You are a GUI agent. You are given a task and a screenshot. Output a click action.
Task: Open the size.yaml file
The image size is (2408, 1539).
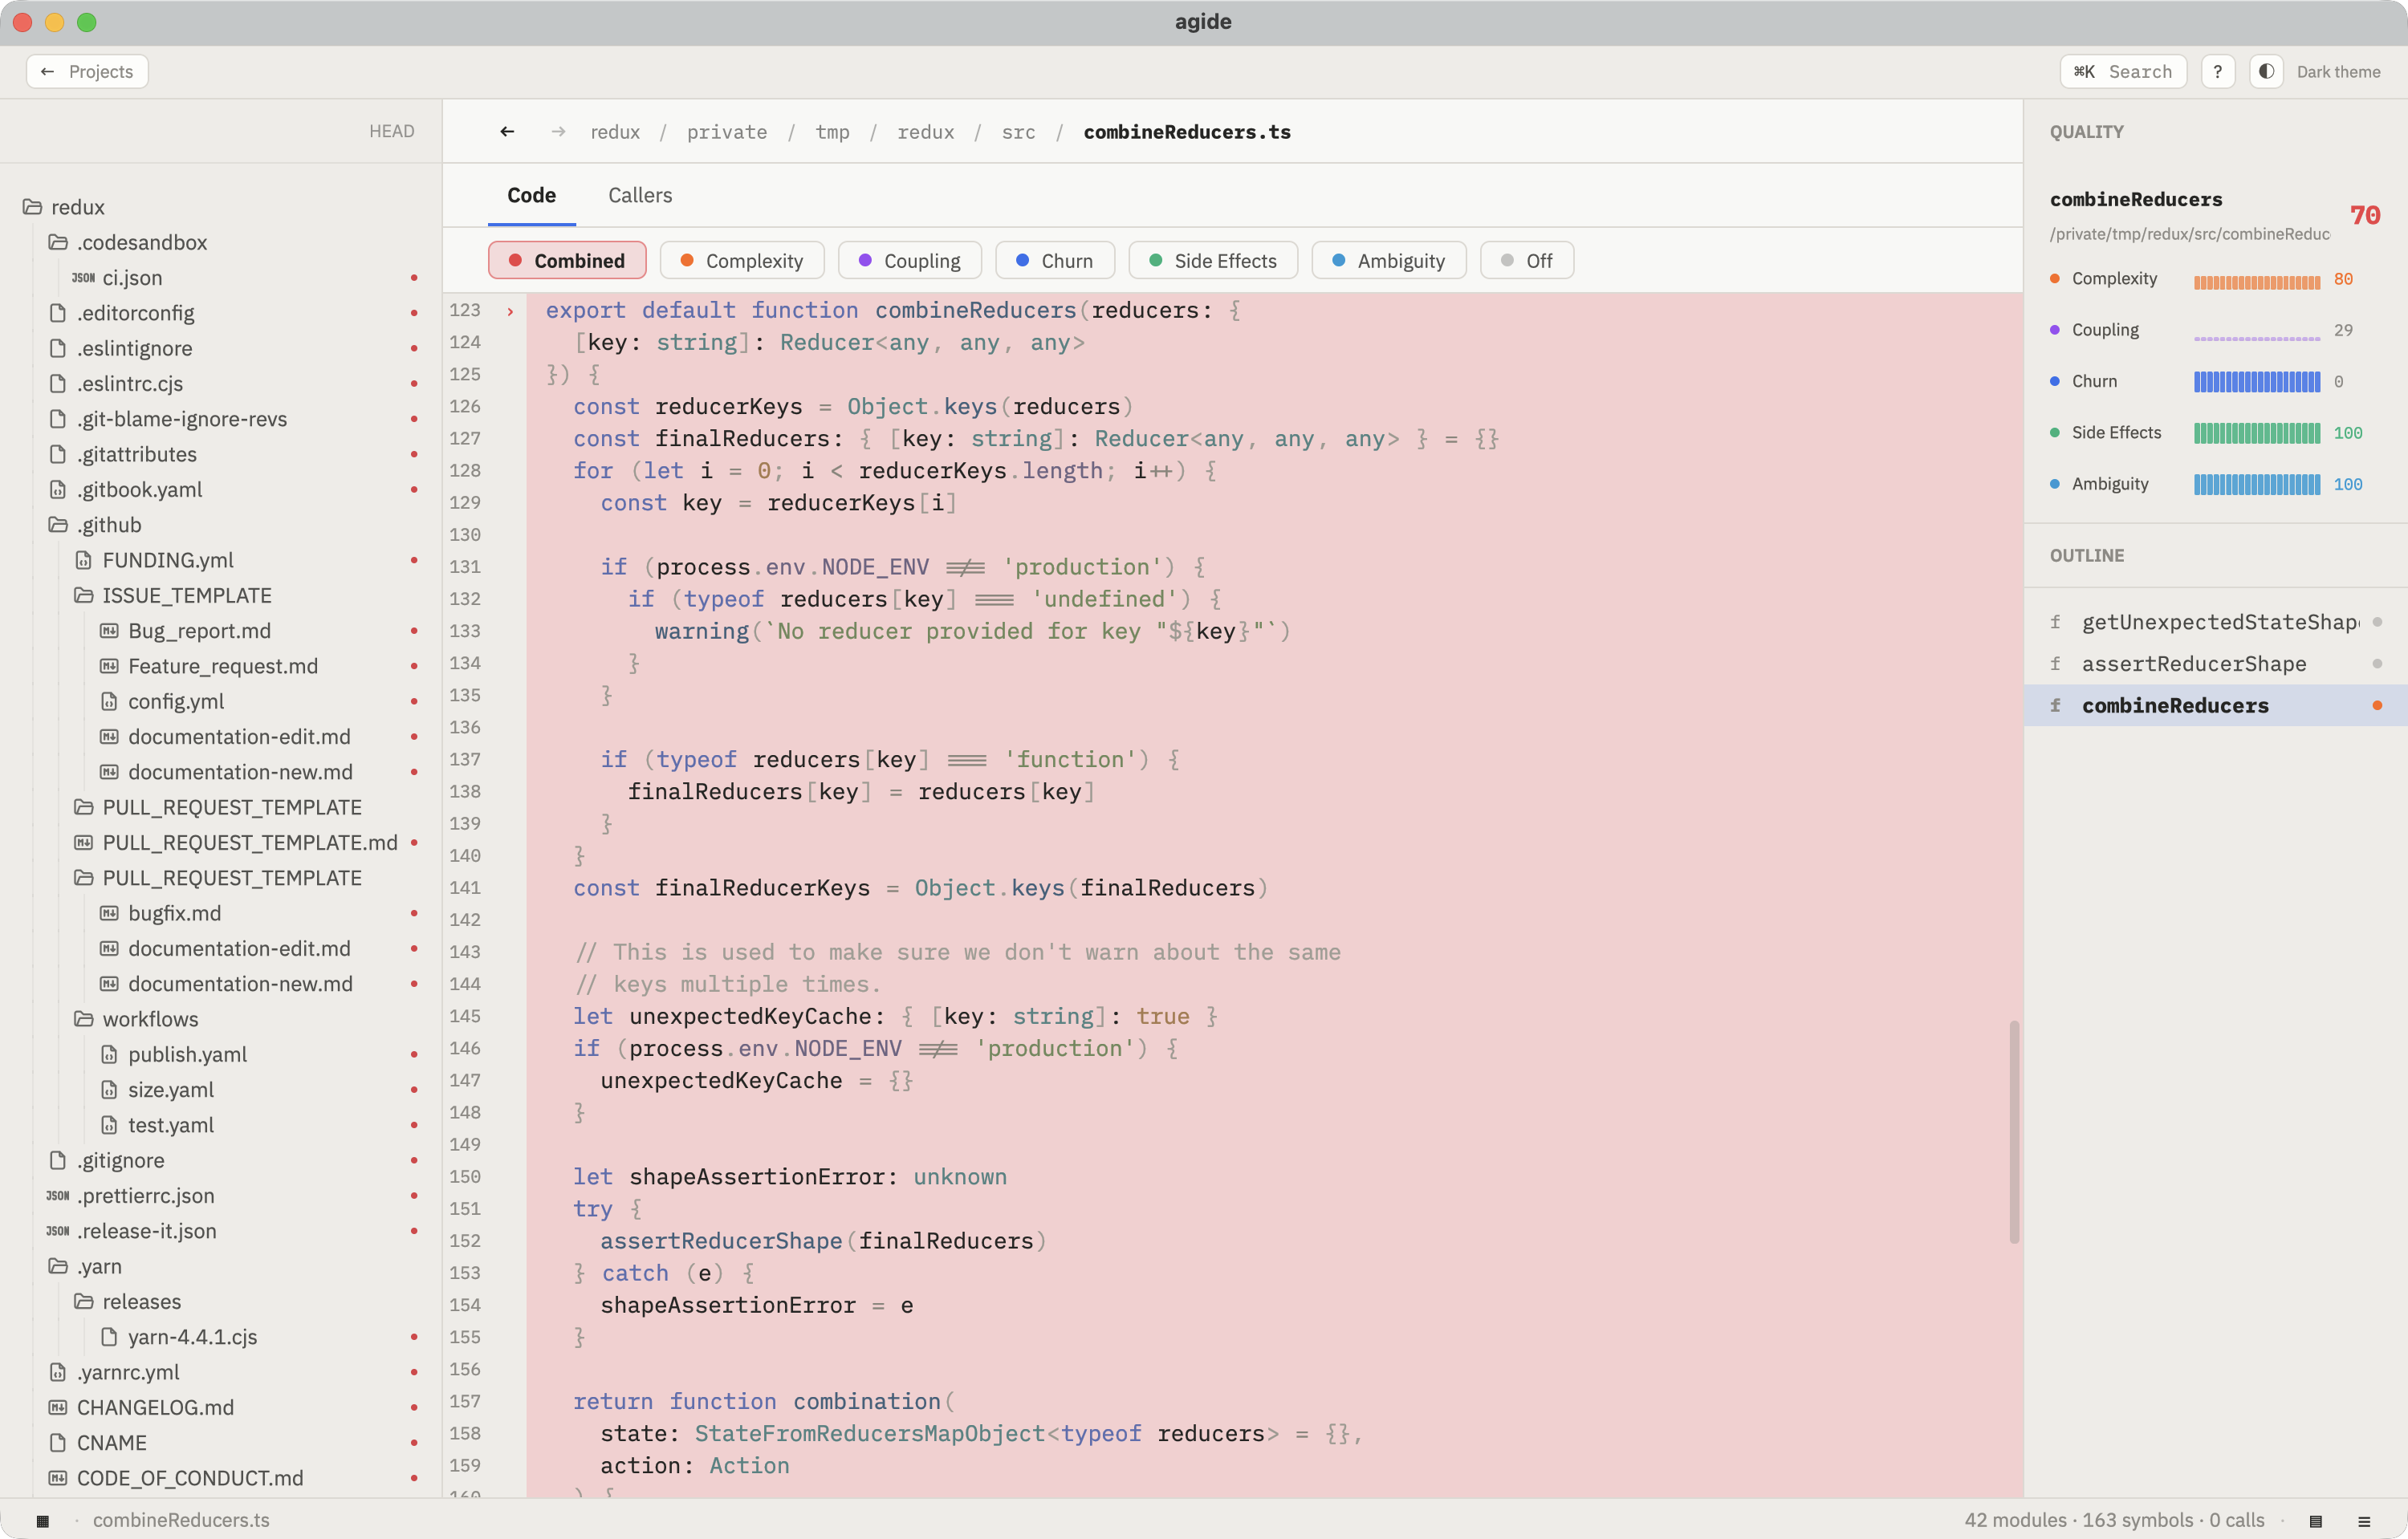click(x=171, y=1090)
